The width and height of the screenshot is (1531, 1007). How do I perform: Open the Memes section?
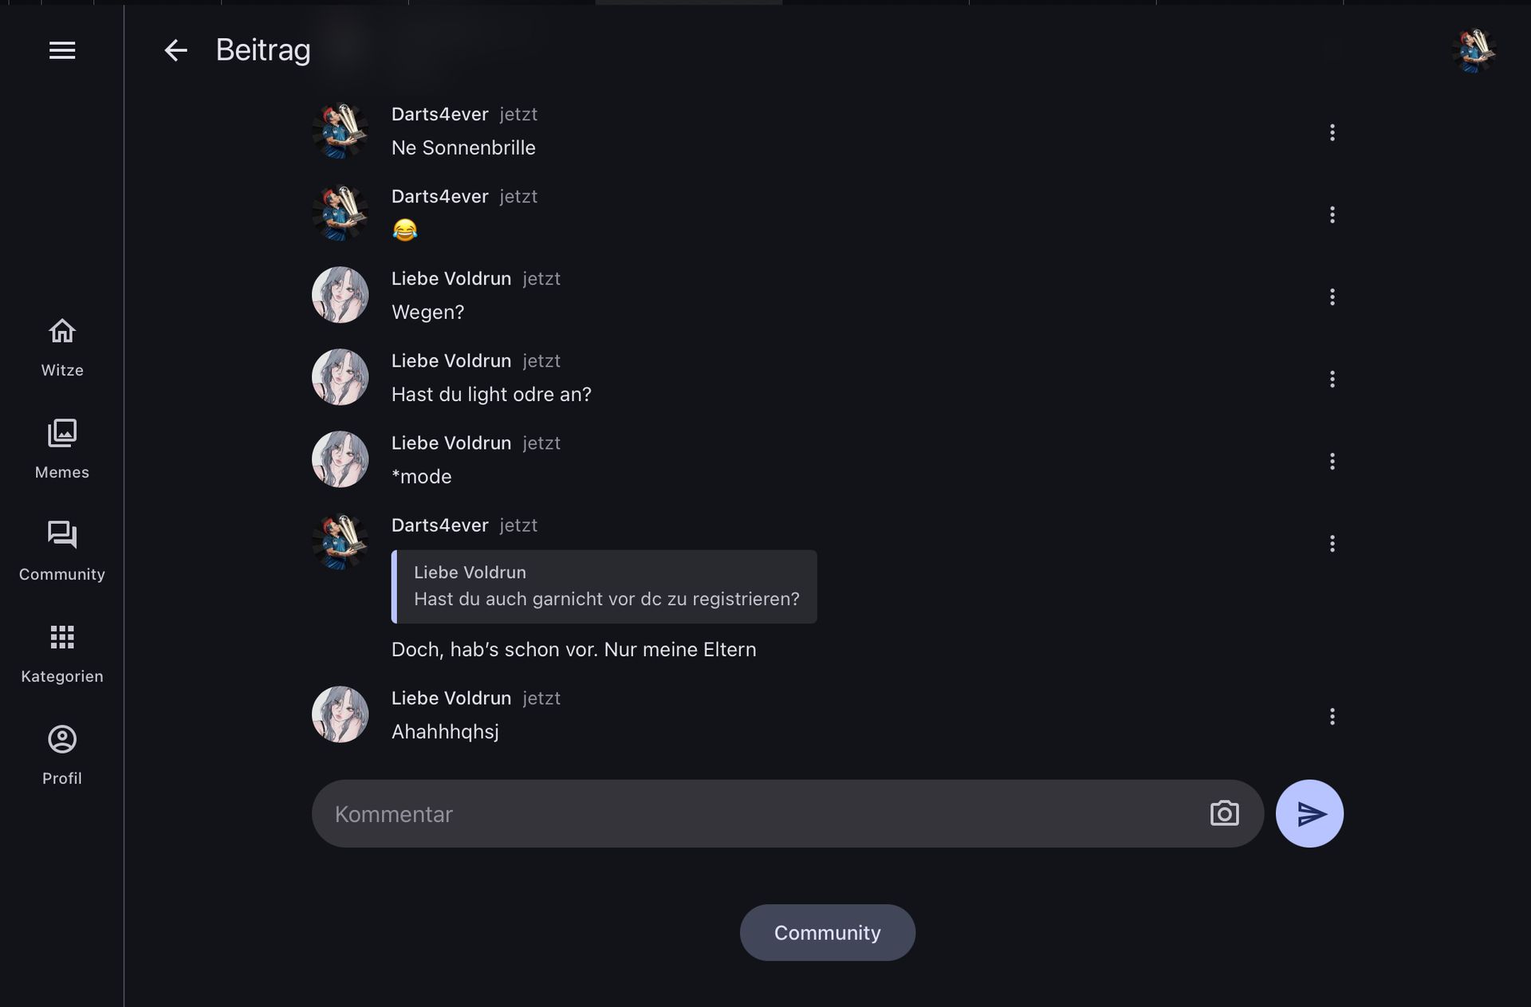coord(62,450)
